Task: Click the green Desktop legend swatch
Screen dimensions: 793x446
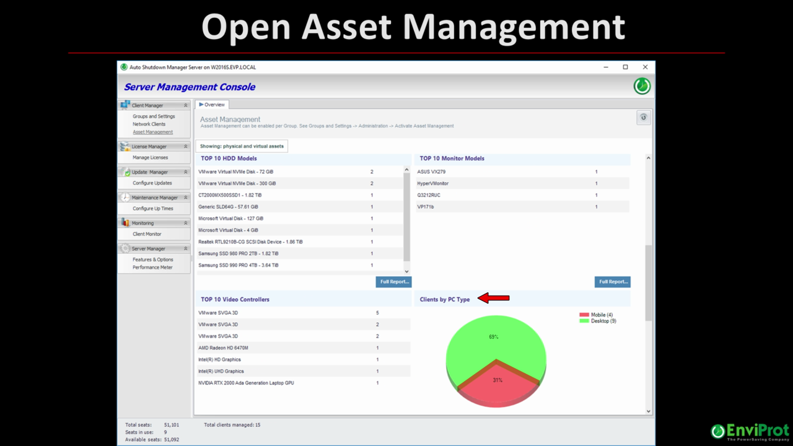Action: (584, 321)
